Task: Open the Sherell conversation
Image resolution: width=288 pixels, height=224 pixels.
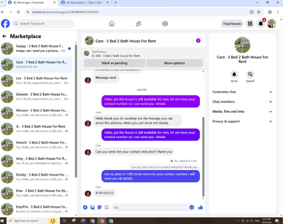Action: click(x=36, y=145)
